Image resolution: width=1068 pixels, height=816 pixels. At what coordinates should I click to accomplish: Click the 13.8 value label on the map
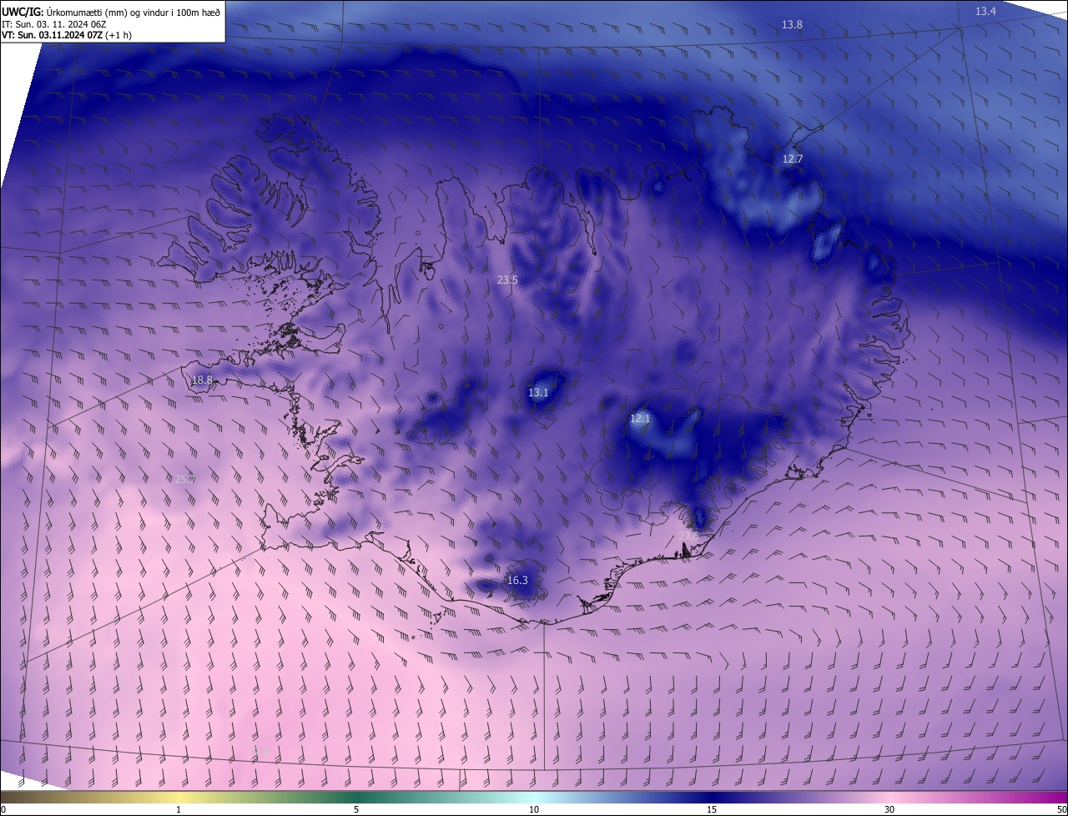pos(792,25)
